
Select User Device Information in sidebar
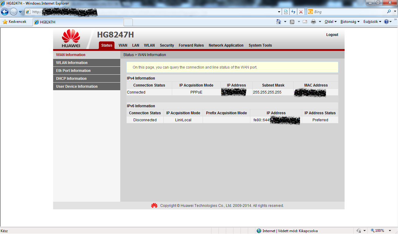pyautogui.click(x=87, y=87)
